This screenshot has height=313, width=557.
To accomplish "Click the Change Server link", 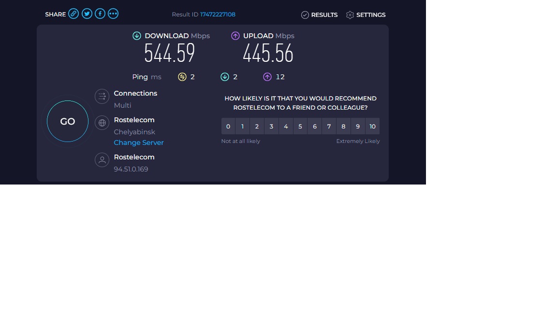I will click(x=139, y=142).
